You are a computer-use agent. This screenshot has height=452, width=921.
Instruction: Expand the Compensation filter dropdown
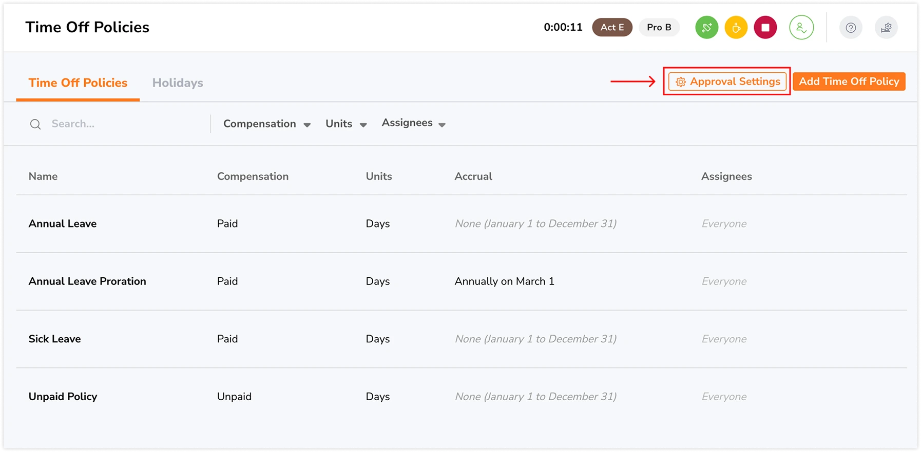tap(267, 124)
